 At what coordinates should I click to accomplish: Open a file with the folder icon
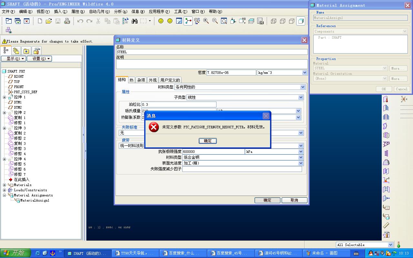pyautogui.click(x=49, y=21)
